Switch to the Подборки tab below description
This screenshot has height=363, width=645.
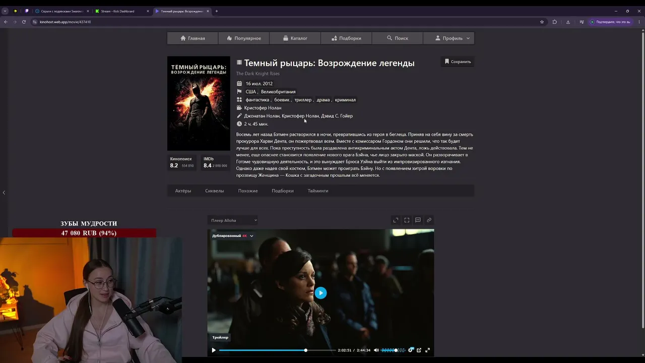coord(283,191)
